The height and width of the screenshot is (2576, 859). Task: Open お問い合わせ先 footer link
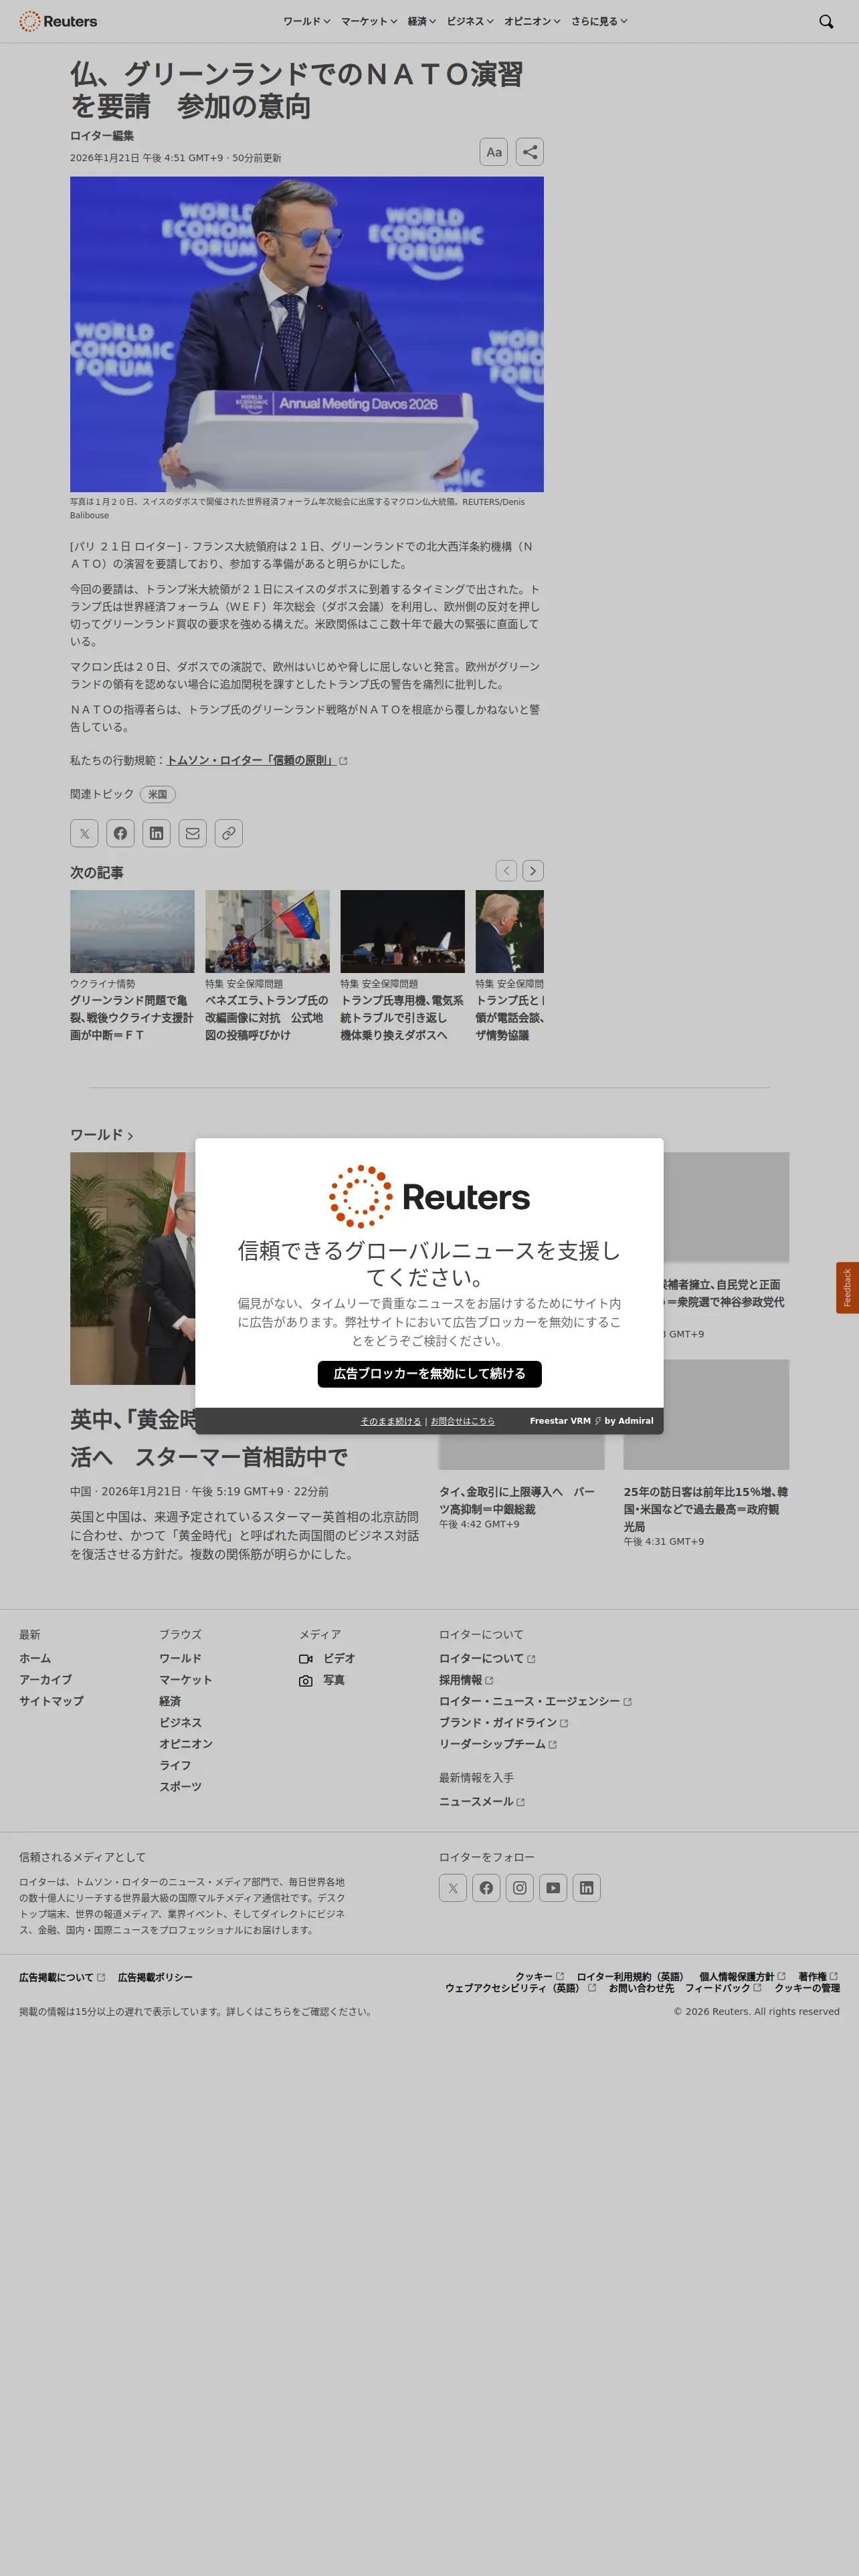[641, 1989]
